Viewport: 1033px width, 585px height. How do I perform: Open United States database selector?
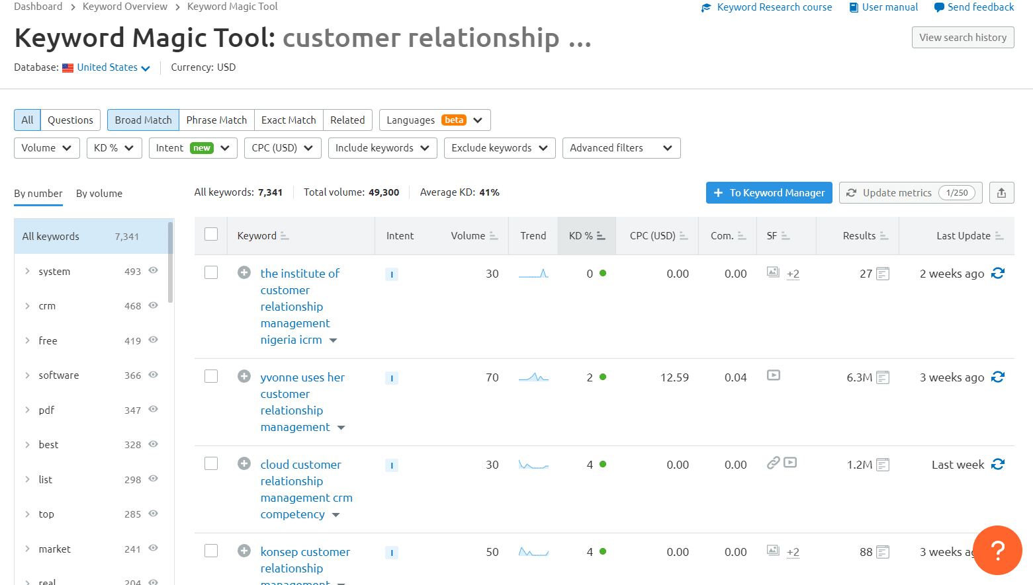(x=107, y=67)
